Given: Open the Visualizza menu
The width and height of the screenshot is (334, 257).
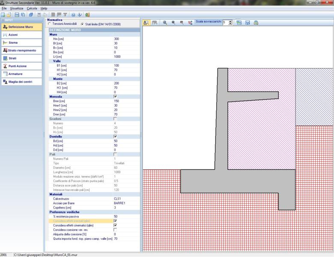Looking at the screenshot, I should (x=17, y=8).
